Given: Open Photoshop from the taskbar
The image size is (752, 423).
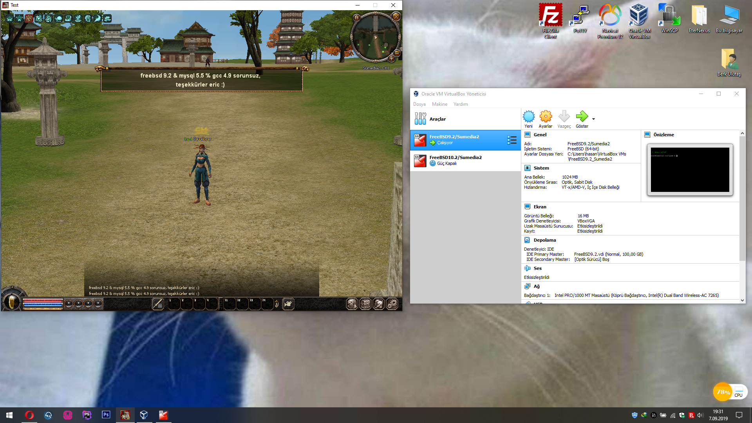Looking at the screenshot, I should point(106,415).
